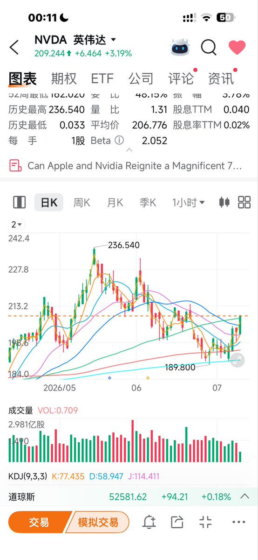Tap the fullscreen expand chart icon

click(238, 360)
